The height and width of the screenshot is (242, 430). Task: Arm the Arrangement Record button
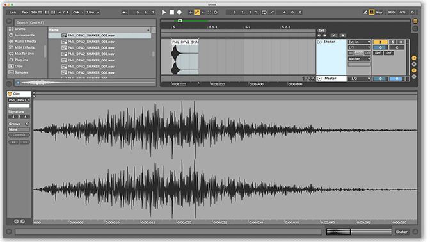click(x=179, y=12)
